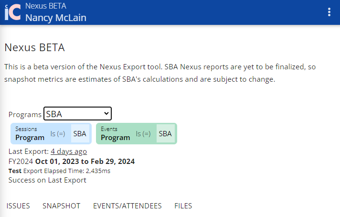Open the Programs dropdown
This screenshot has height=217, width=340.
coord(77,114)
